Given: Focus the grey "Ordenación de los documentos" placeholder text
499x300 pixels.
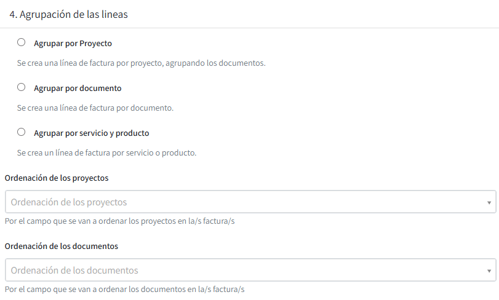Looking at the screenshot, I should tap(74, 270).
